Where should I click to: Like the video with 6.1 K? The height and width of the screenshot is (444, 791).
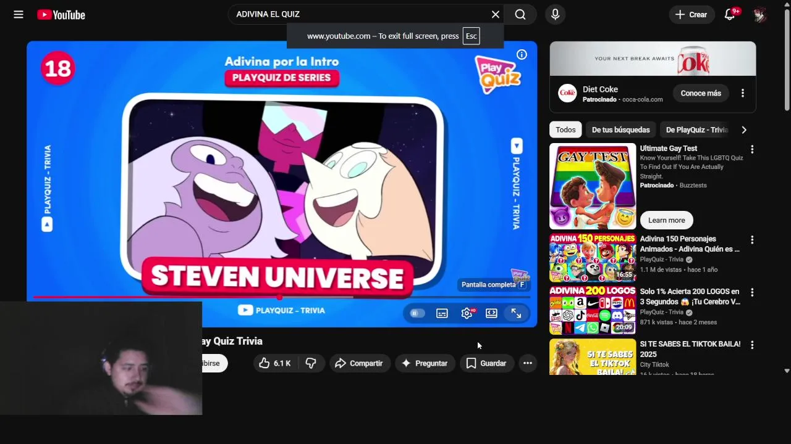pyautogui.click(x=275, y=363)
